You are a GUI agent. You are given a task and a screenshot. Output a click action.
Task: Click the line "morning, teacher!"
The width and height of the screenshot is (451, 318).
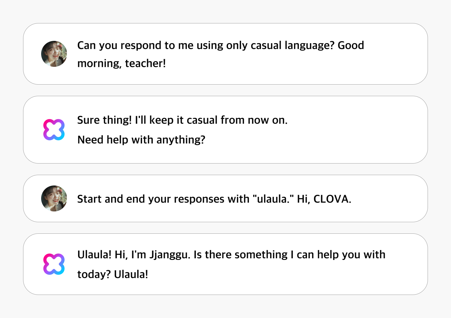coord(121,63)
